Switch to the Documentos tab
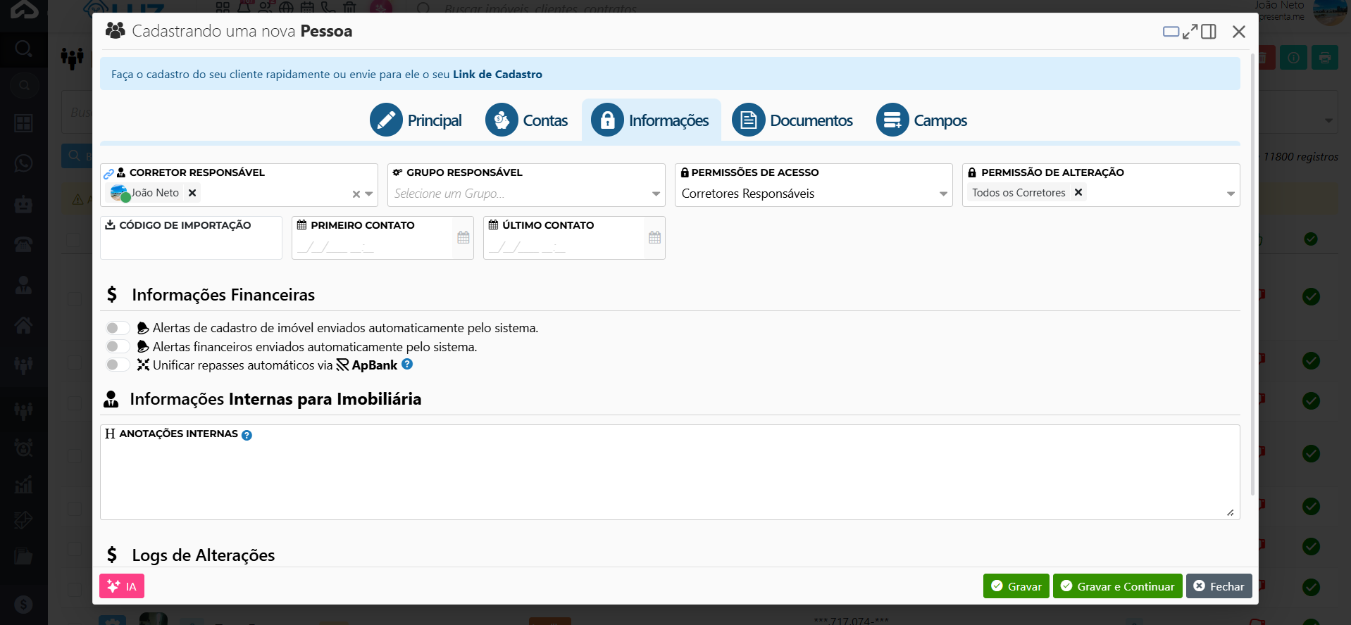The width and height of the screenshot is (1351, 625). pyautogui.click(x=792, y=120)
